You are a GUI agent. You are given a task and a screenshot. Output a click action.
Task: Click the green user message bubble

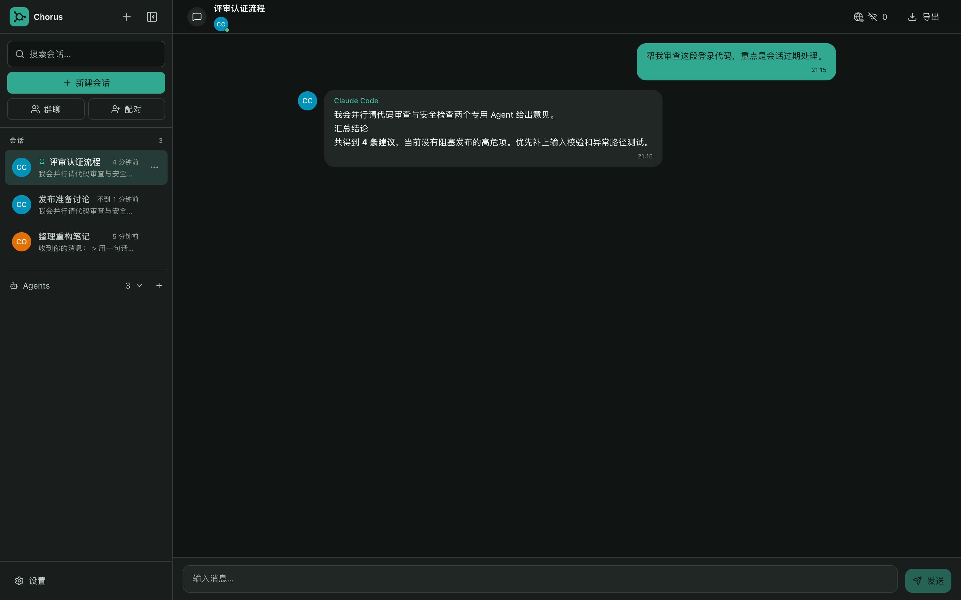[736, 62]
